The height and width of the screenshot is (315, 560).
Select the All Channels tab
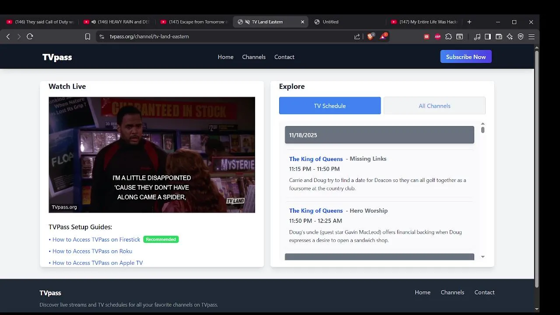[x=434, y=106]
